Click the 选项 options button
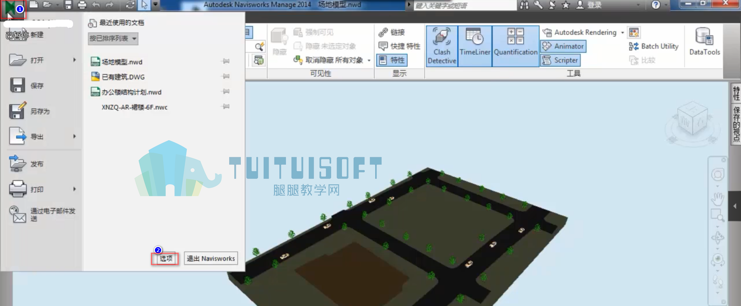This screenshot has height=306, width=741. [x=166, y=258]
